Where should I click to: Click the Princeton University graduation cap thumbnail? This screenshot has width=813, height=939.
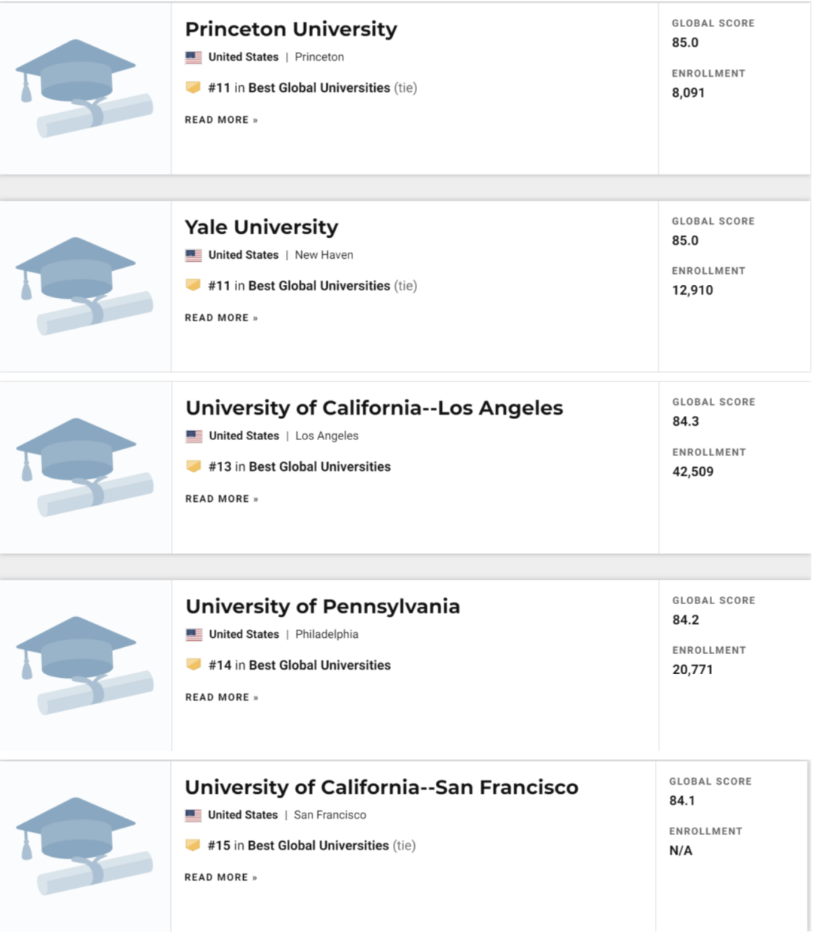click(x=84, y=89)
